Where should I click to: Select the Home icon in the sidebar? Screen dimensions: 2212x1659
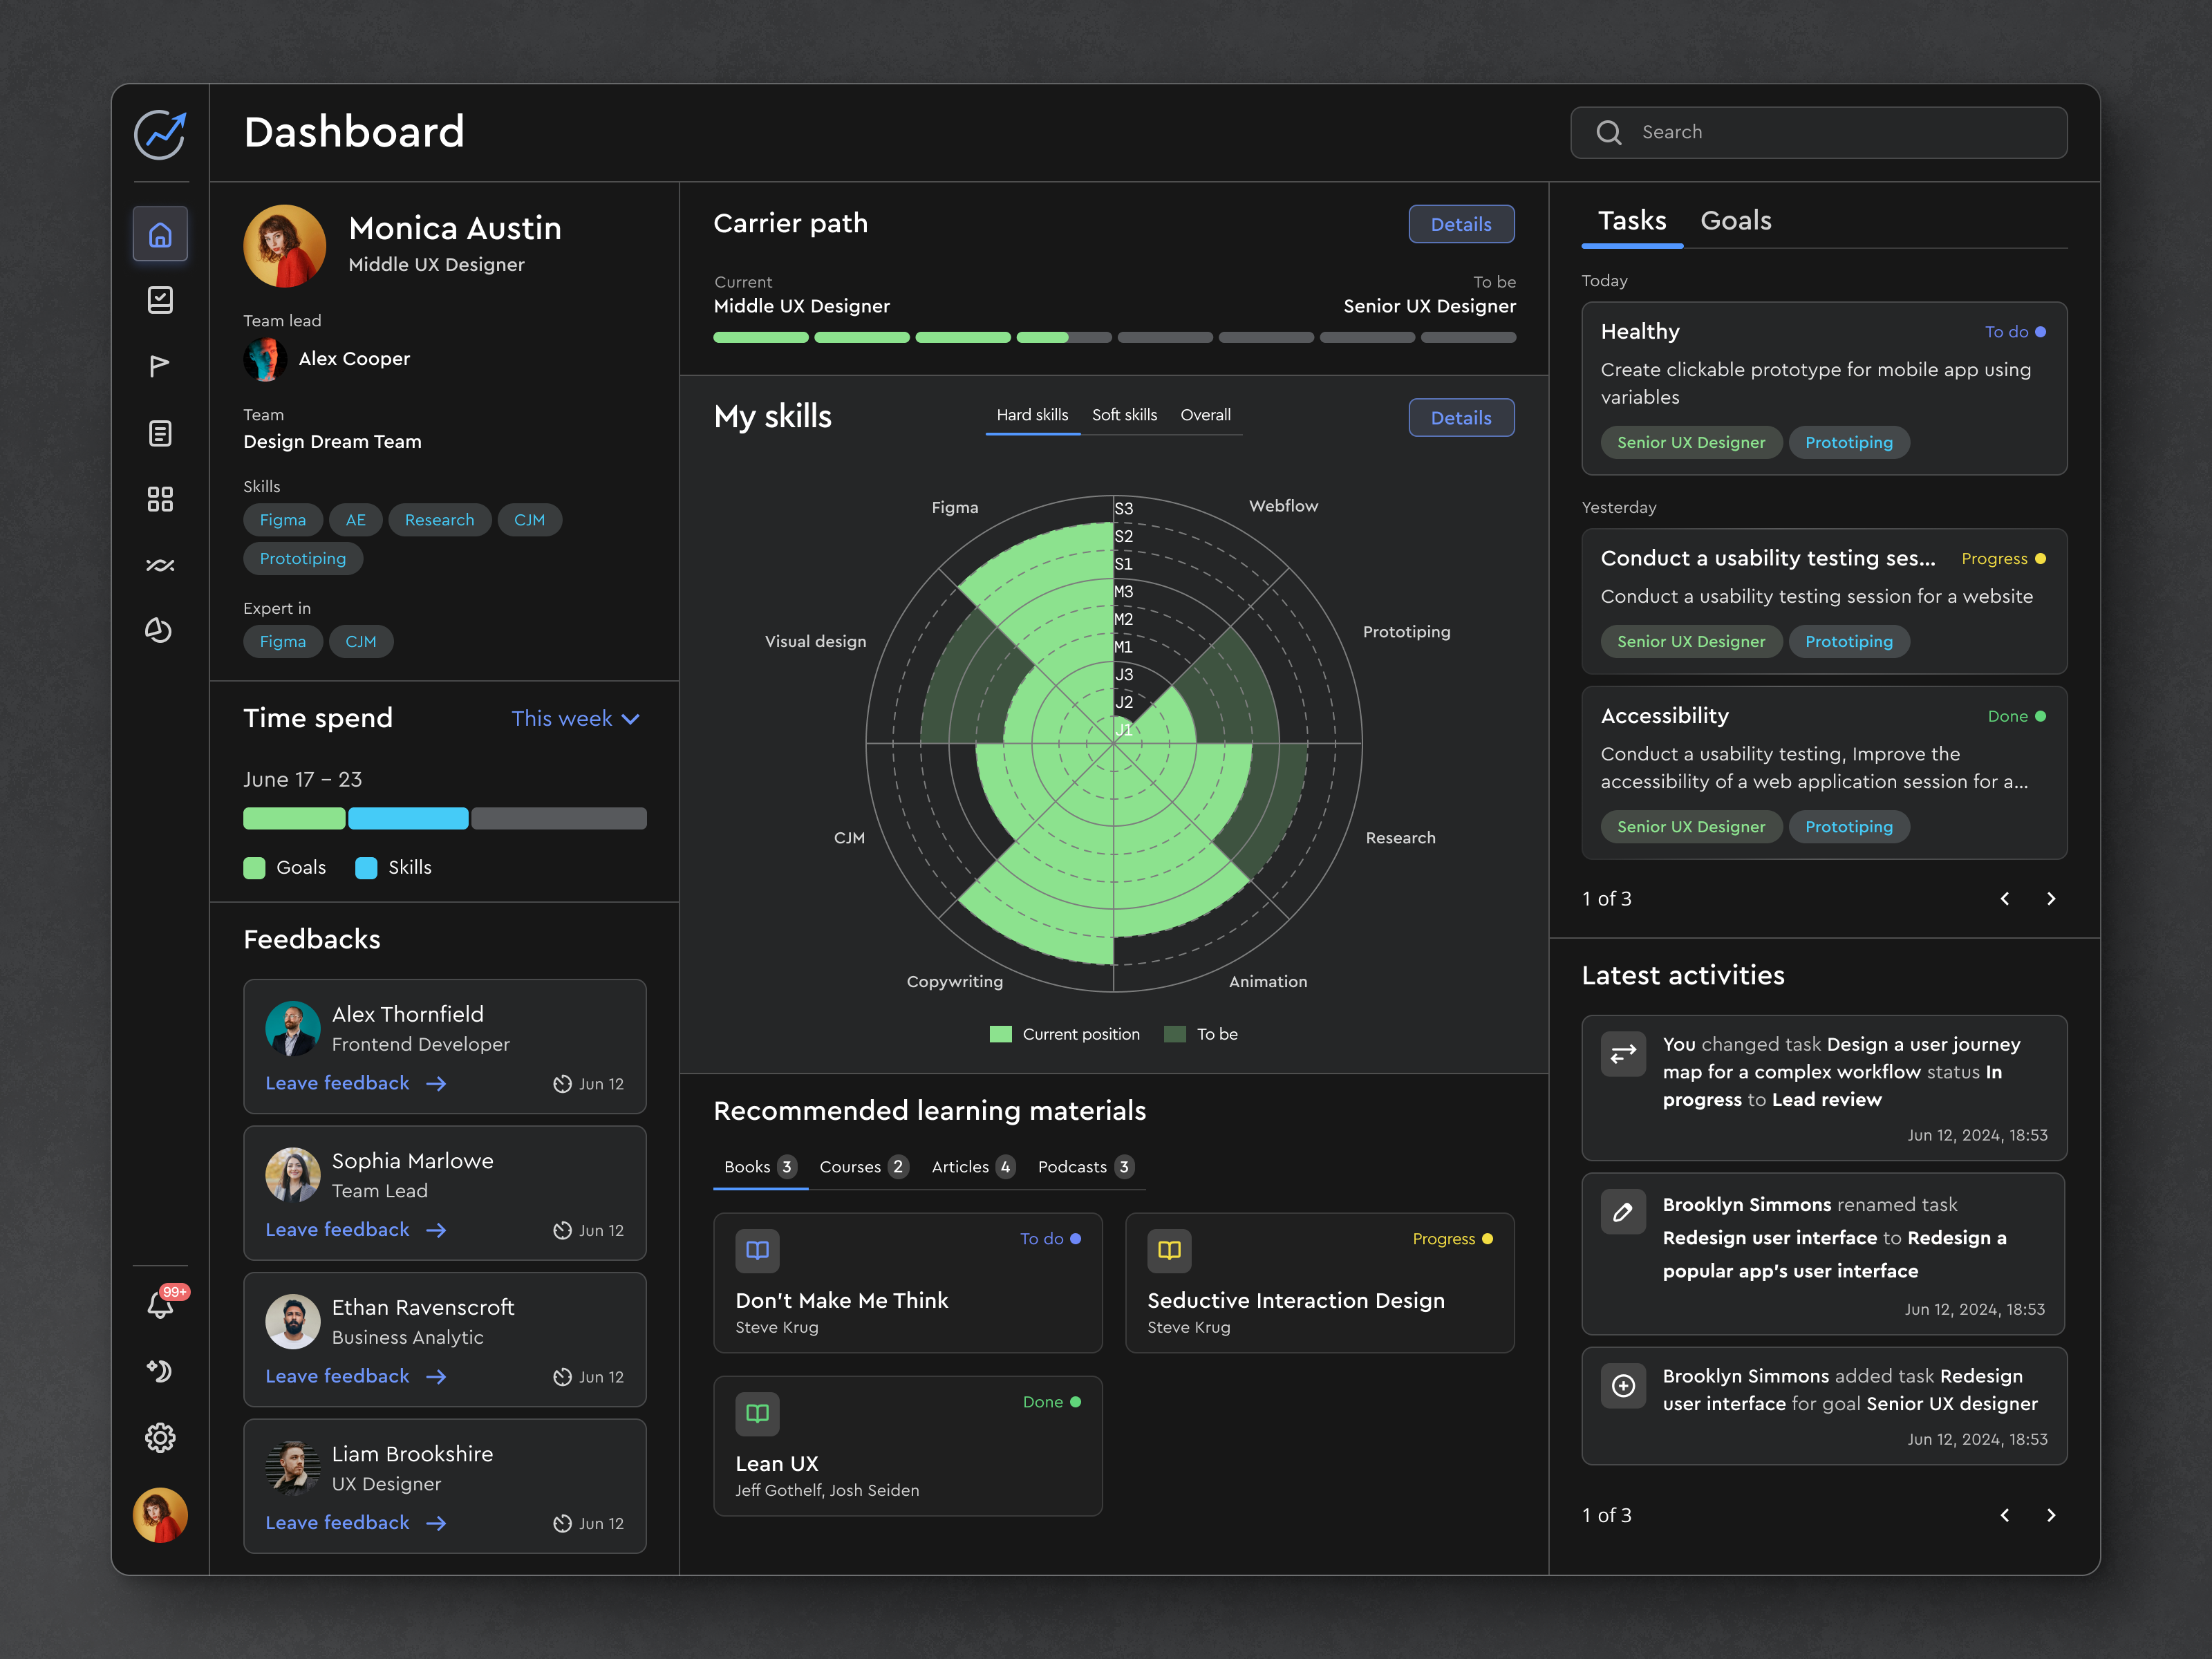(x=160, y=234)
